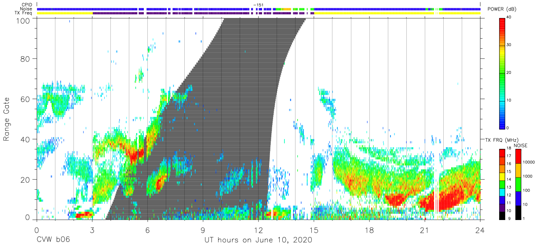Click UT hours axis tick '12'

tap(258, 230)
